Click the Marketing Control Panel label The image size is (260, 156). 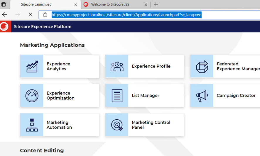point(151,125)
